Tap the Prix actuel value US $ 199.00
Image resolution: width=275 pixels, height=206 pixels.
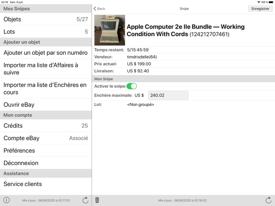(139, 64)
